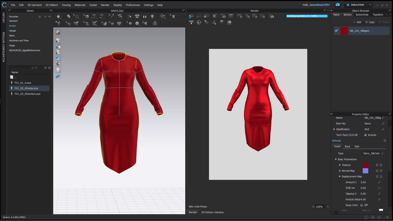Expand the Normal Map parameter
393x221 pixels.
click(340, 171)
